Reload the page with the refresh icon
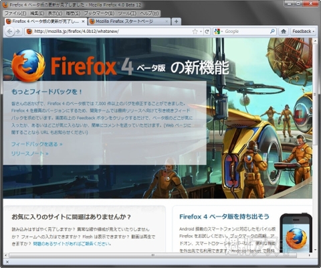Image resolution: width=321 pixels, height=268 pixels. 207,31
